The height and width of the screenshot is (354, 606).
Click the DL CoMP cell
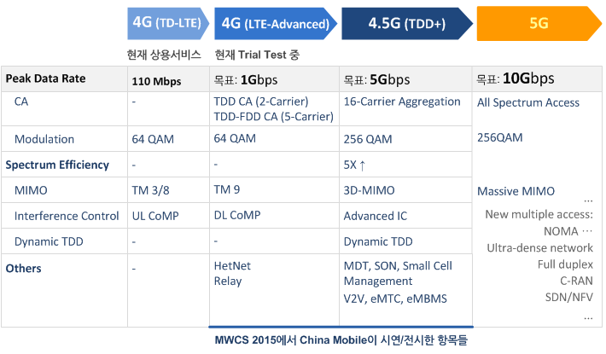tap(274, 216)
